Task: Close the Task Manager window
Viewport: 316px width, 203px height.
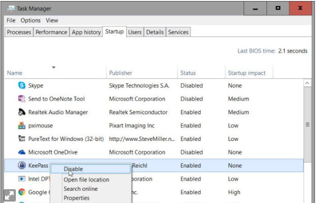Action: coord(300,9)
